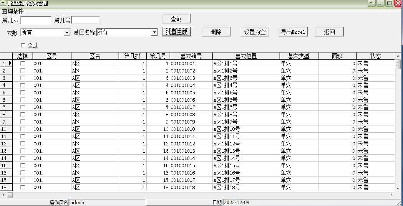Click the 选择 column header
This screenshot has width=403, height=206.
click(23, 56)
